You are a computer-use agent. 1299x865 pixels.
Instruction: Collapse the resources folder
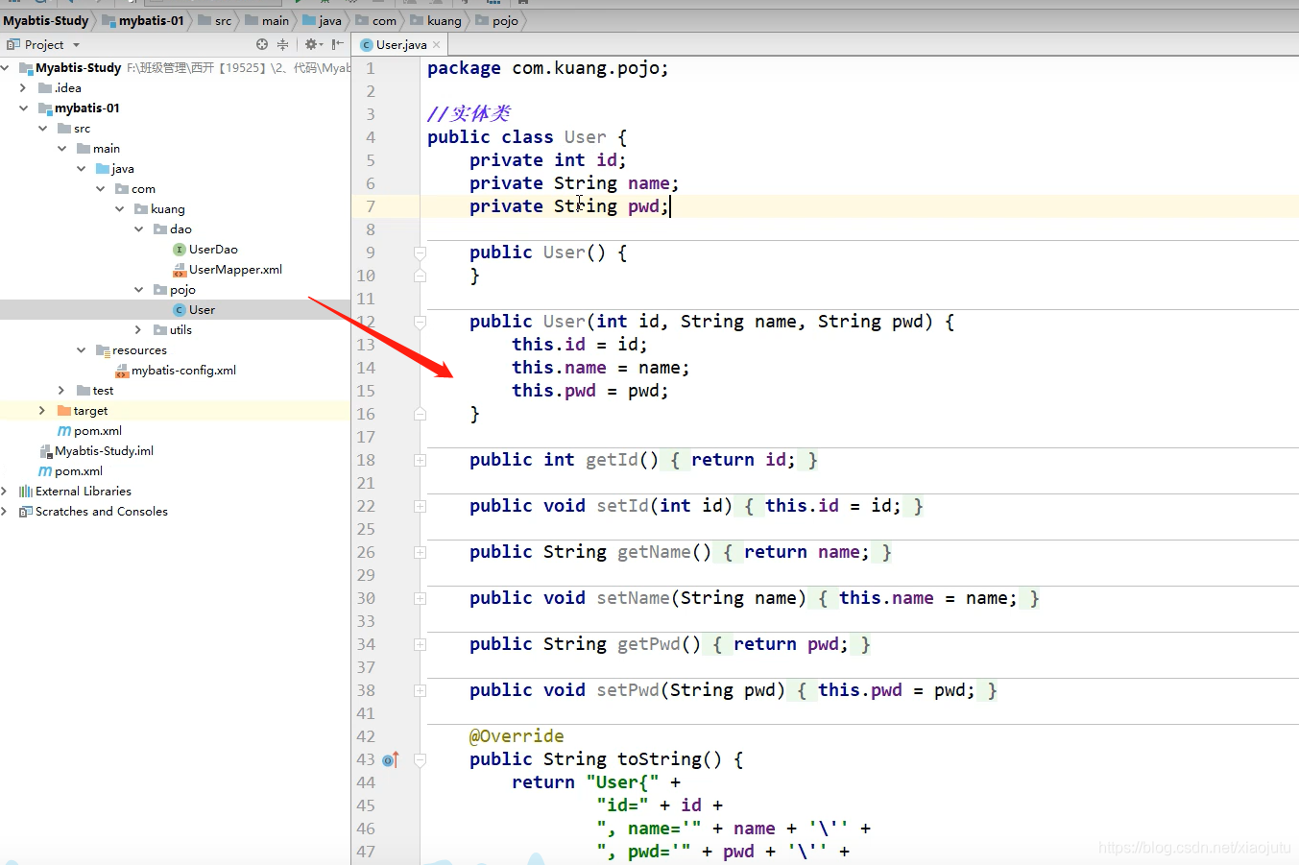click(x=82, y=350)
